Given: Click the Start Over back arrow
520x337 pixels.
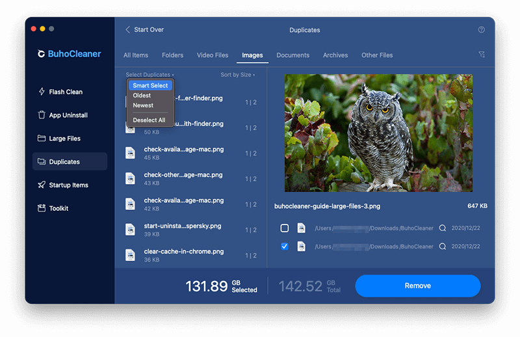Looking at the screenshot, I should (127, 29).
